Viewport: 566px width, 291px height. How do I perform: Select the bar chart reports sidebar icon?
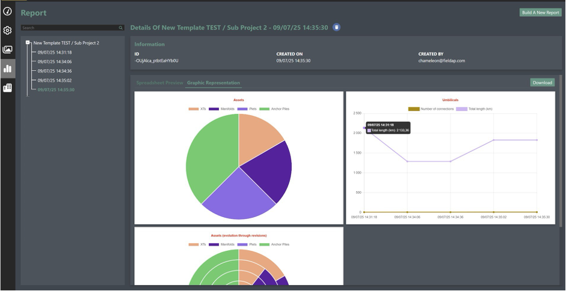[7, 68]
